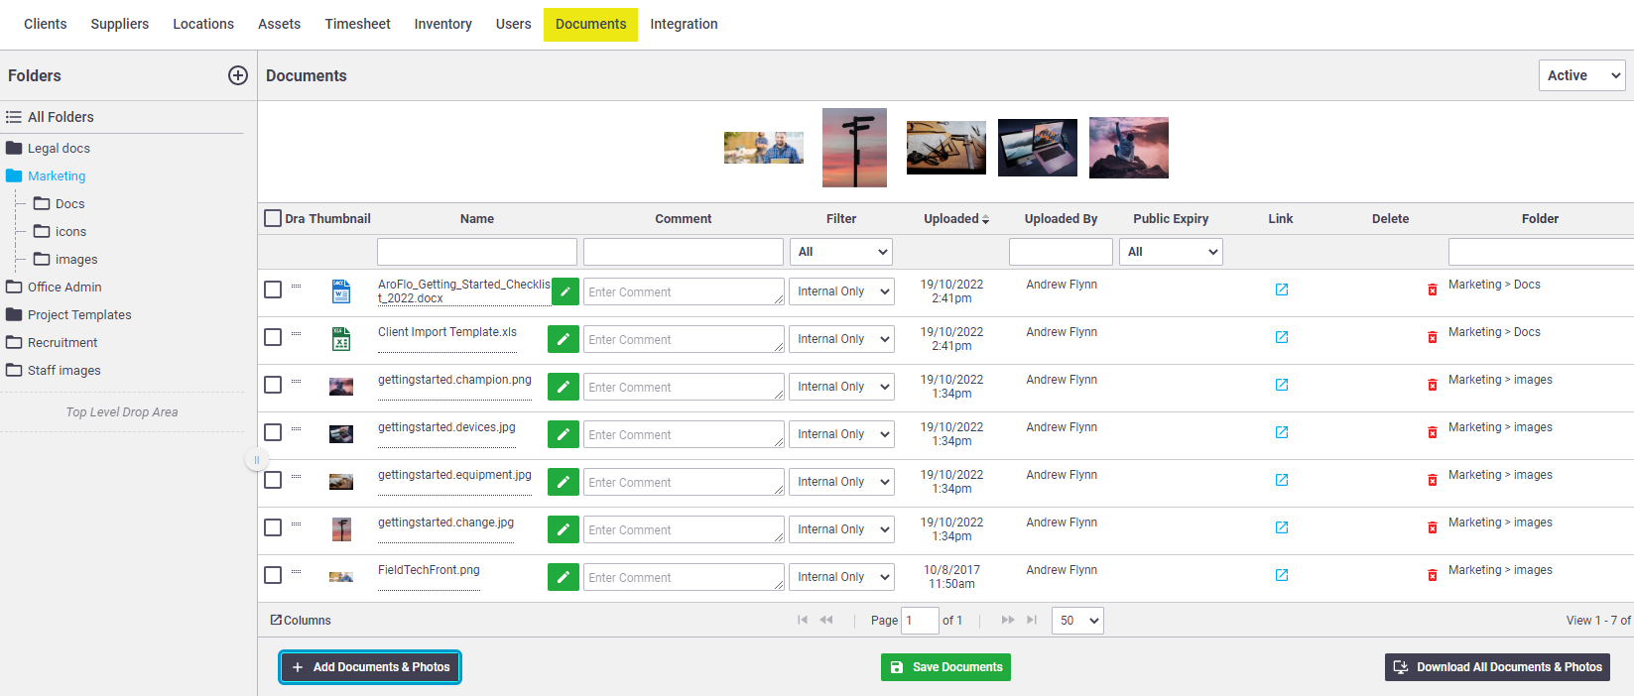1634x696 pixels.
Task: Click Download All Documents & Photos
Action: [x=1497, y=667]
